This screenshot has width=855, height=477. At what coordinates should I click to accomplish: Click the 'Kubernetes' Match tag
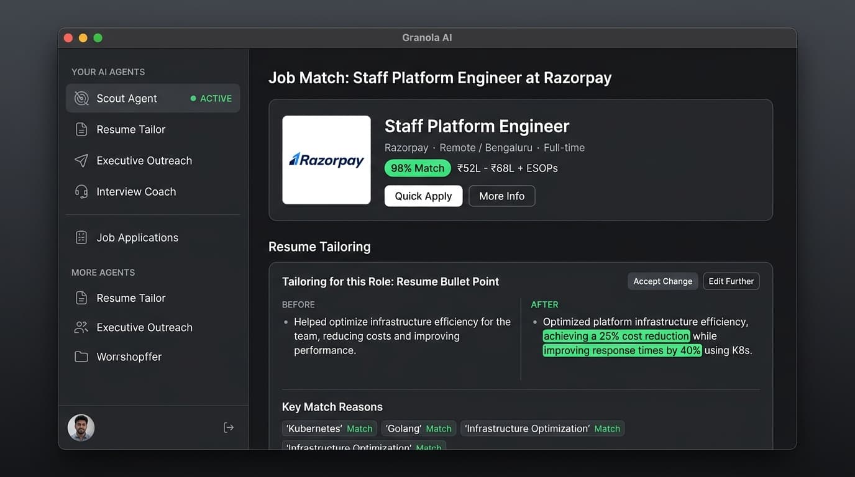click(329, 429)
